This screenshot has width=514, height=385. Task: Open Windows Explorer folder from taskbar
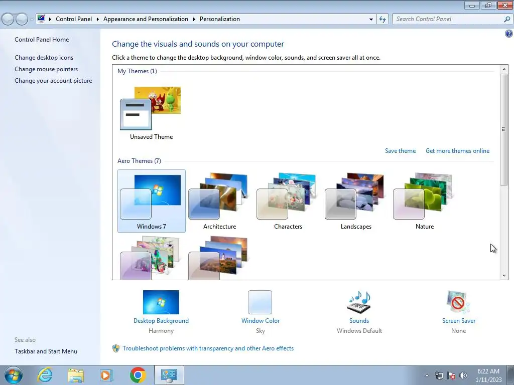point(76,375)
